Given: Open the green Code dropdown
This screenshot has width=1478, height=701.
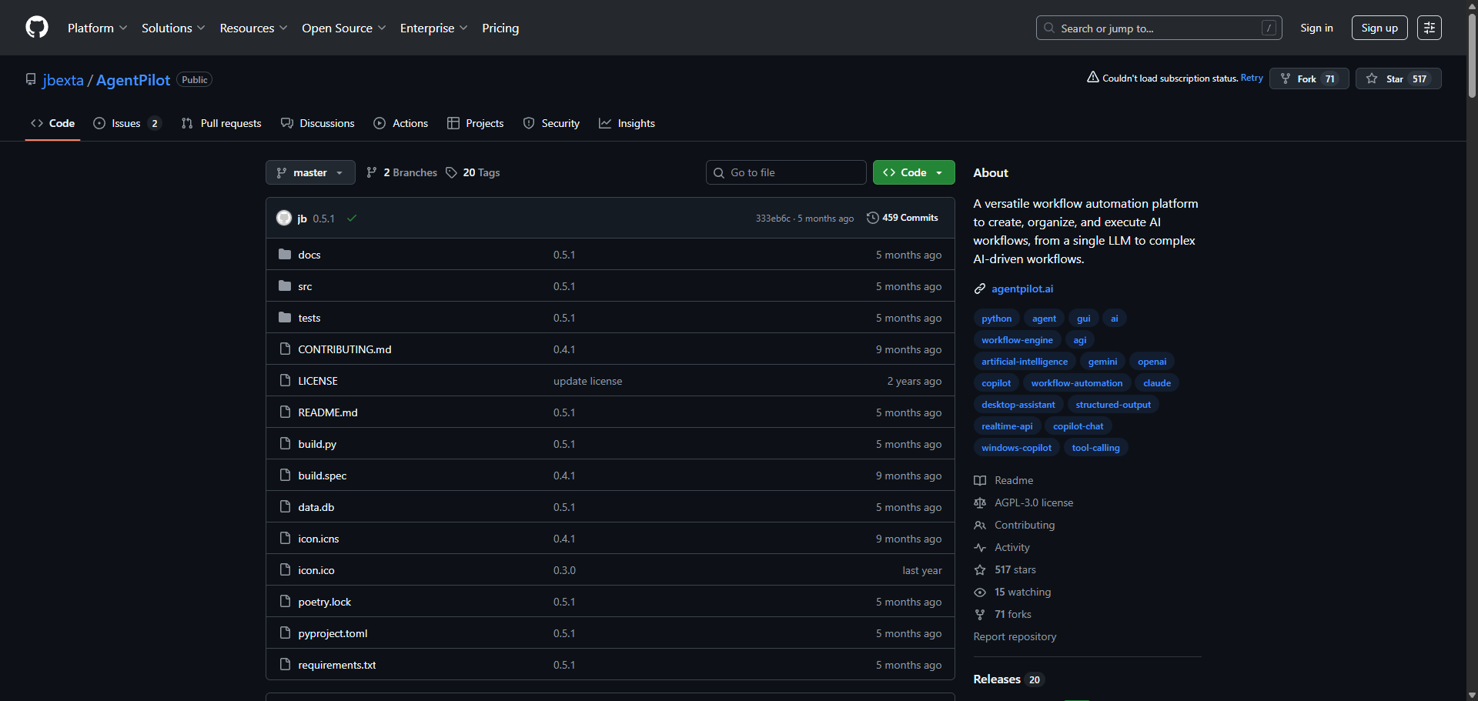Looking at the screenshot, I should pos(914,172).
